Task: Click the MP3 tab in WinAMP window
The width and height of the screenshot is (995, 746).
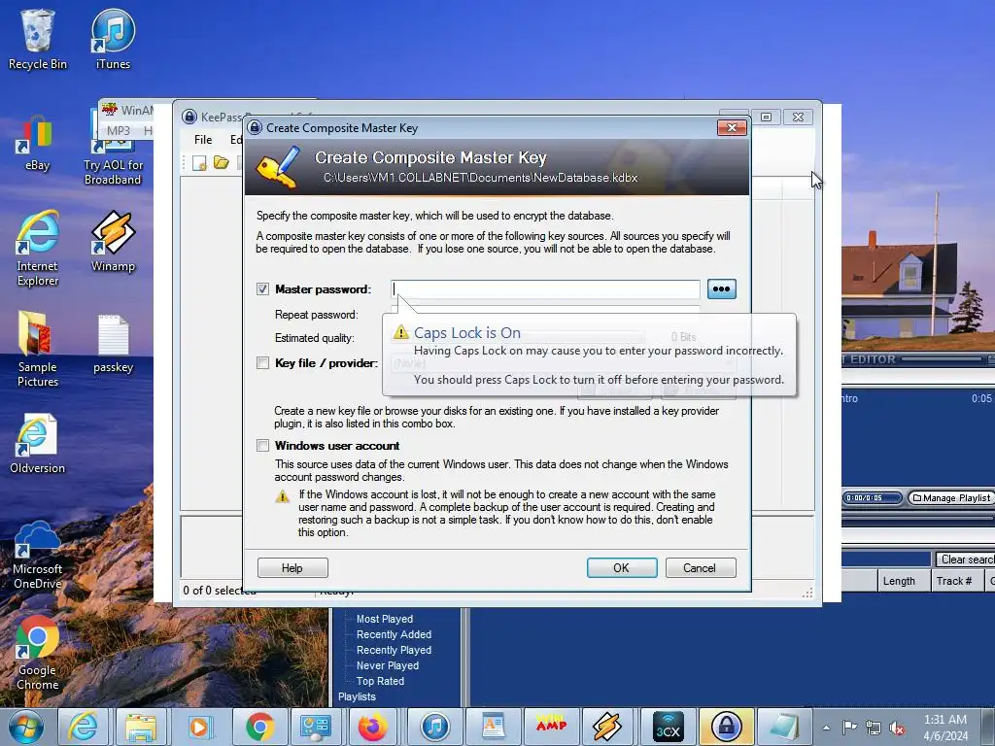Action: (118, 131)
